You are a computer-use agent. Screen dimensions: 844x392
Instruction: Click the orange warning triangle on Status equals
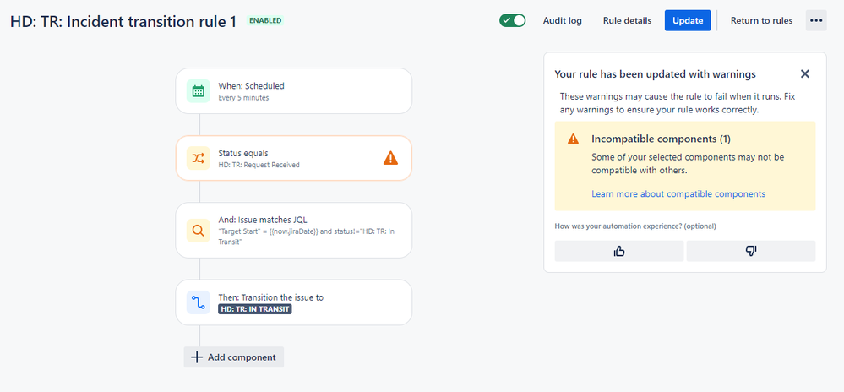391,158
